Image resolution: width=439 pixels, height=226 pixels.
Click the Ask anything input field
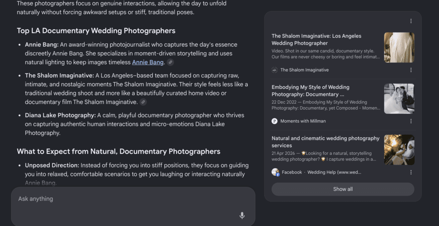point(133,206)
